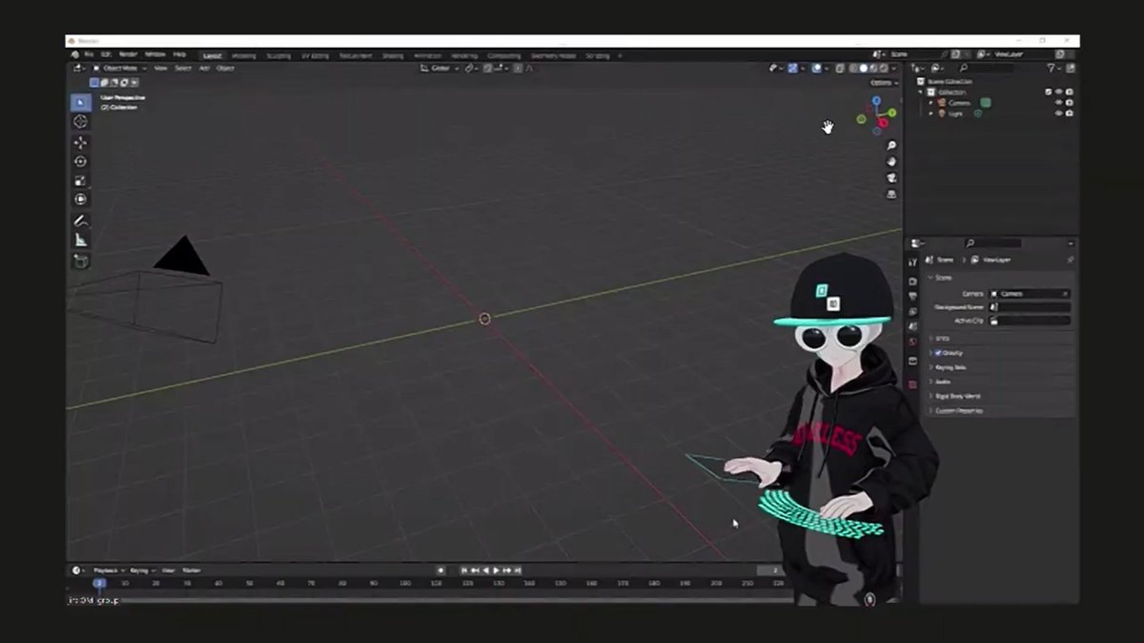Click the Camera object icon in outliner
The height and width of the screenshot is (643, 1144).
coord(942,102)
